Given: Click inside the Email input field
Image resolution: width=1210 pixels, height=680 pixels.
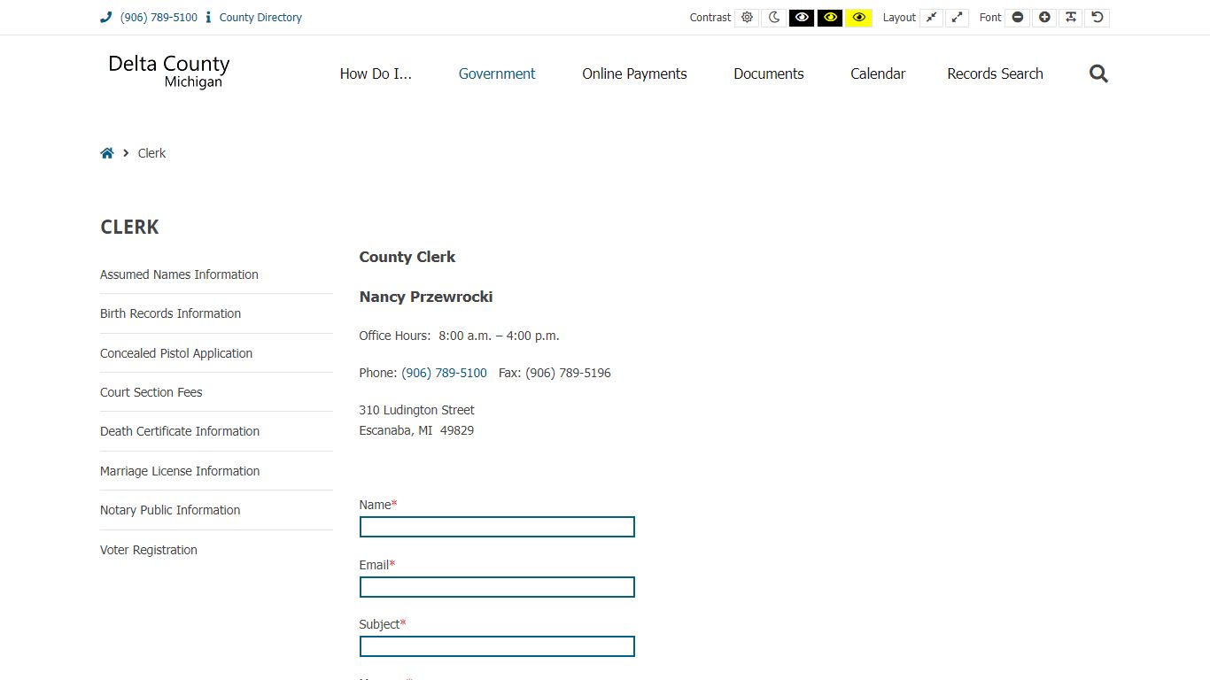Looking at the screenshot, I should (496, 586).
